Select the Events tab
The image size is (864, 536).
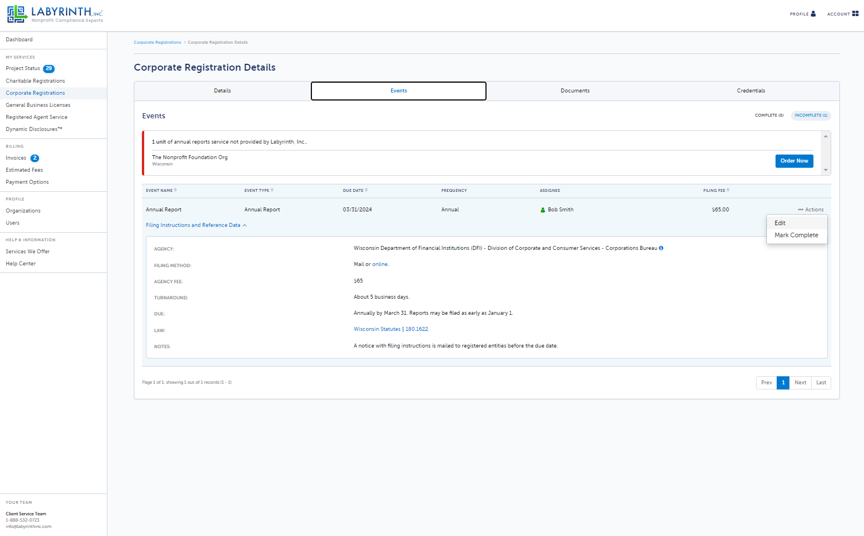[399, 91]
